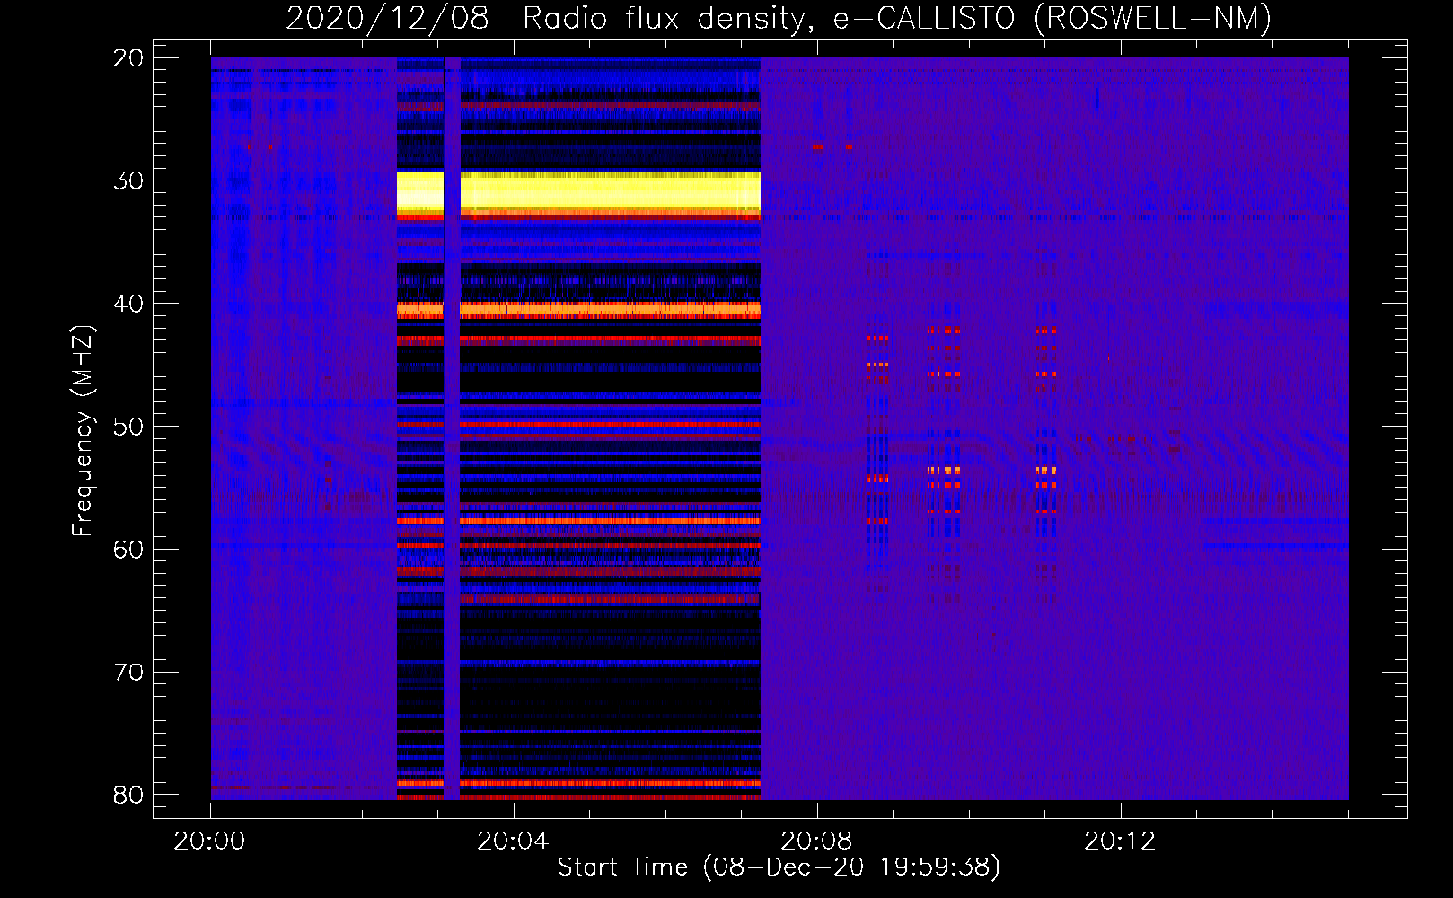Click the orange band at 40 MHz
The height and width of the screenshot is (898, 1453).
[x=578, y=310]
